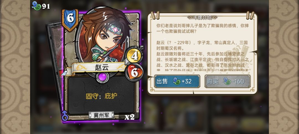Click the x2 card count label

(x=130, y=117)
